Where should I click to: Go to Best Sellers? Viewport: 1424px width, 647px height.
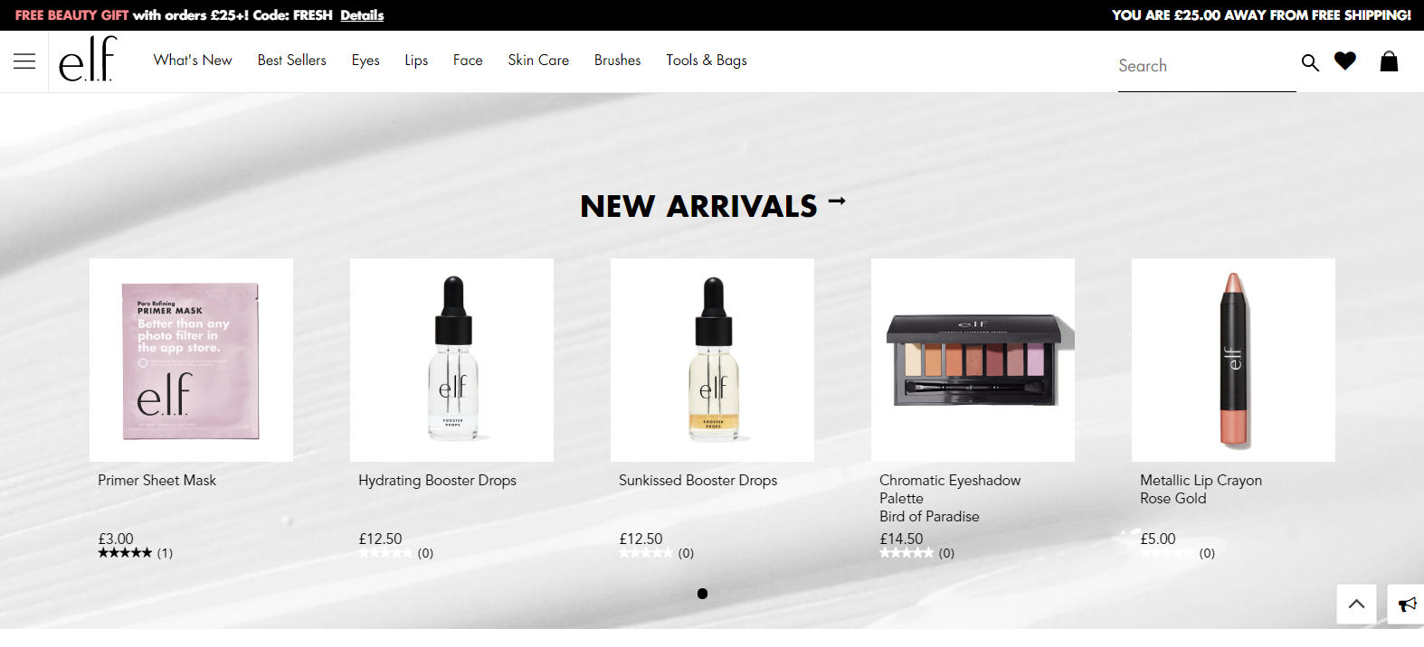(x=291, y=60)
